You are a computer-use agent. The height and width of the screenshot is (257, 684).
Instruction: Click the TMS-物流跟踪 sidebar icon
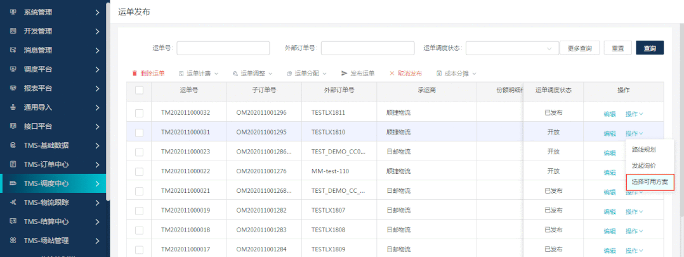[13, 202]
